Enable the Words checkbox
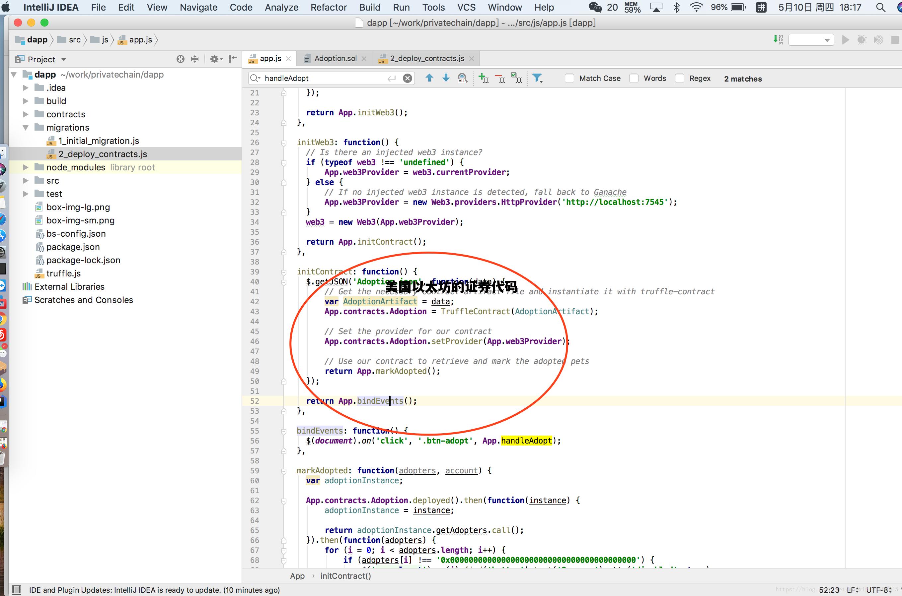The width and height of the screenshot is (902, 596). pyautogui.click(x=634, y=78)
